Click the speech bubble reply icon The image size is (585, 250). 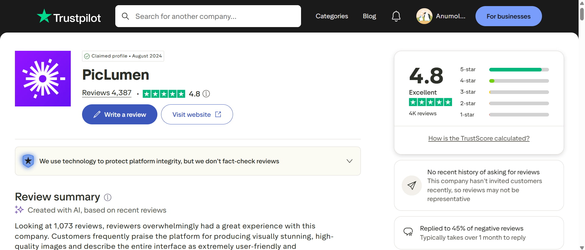(x=408, y=232)
